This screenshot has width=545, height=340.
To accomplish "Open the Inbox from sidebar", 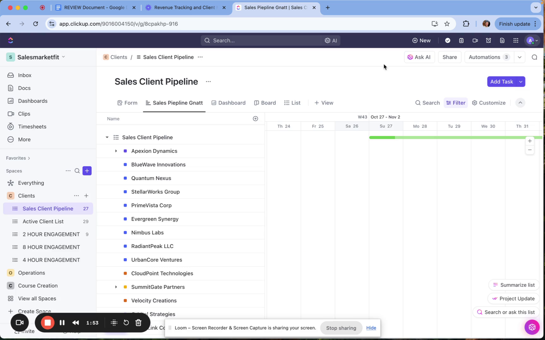I will tap(24, 75).
